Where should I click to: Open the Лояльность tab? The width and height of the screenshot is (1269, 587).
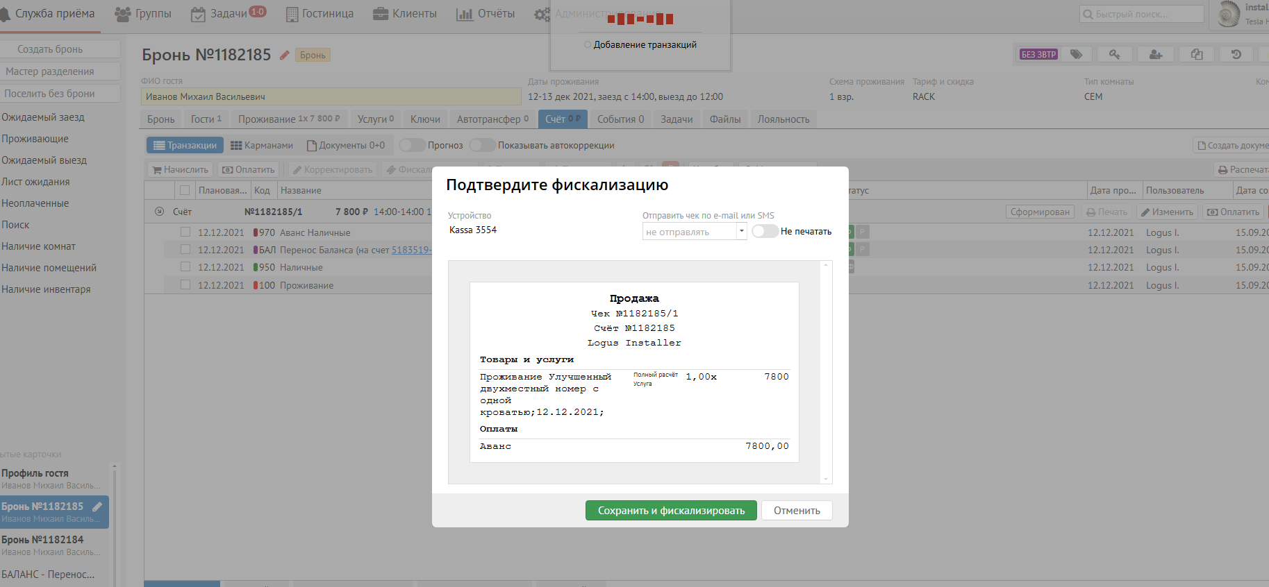click(783, 119)
